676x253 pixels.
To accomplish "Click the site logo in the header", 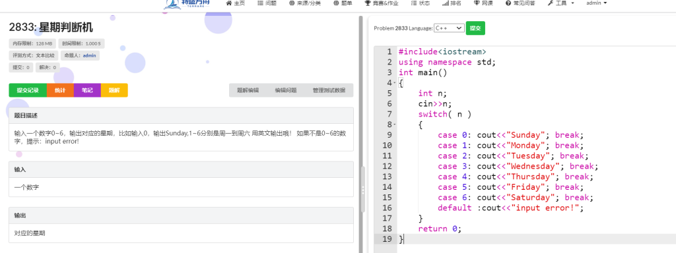I will point(187,4).
